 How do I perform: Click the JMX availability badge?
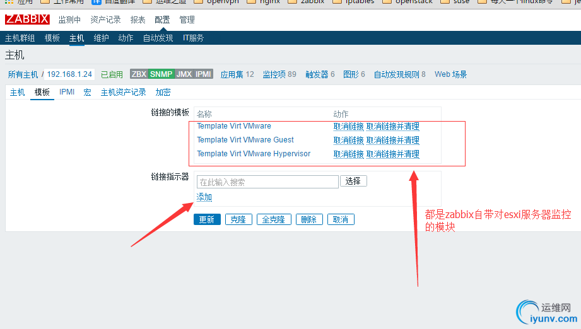click(x=184, y=74)
